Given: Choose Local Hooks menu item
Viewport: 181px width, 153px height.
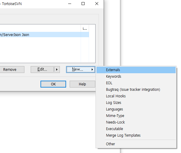Looking at the screenshot, I should 136,96.
